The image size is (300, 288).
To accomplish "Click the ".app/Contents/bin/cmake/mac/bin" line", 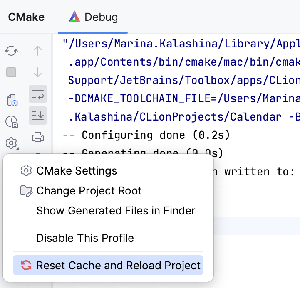I will (x=184, y=62).
